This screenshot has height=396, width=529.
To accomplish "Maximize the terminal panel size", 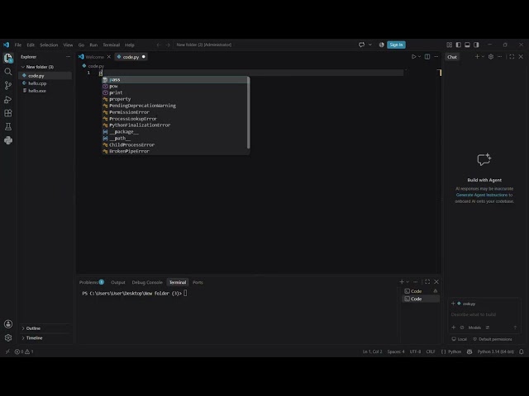I will [427, 282].
